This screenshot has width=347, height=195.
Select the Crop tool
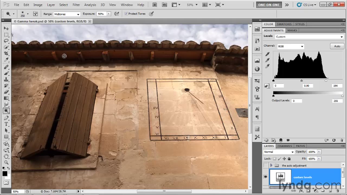pos(6,53)
